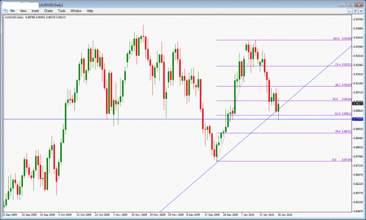Open the View menu
Image resolution: width=366 pixels, height=220 pixels.
coord(23,11)
